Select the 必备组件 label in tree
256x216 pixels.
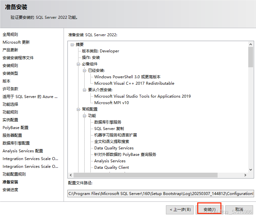[x=90, y=64]
